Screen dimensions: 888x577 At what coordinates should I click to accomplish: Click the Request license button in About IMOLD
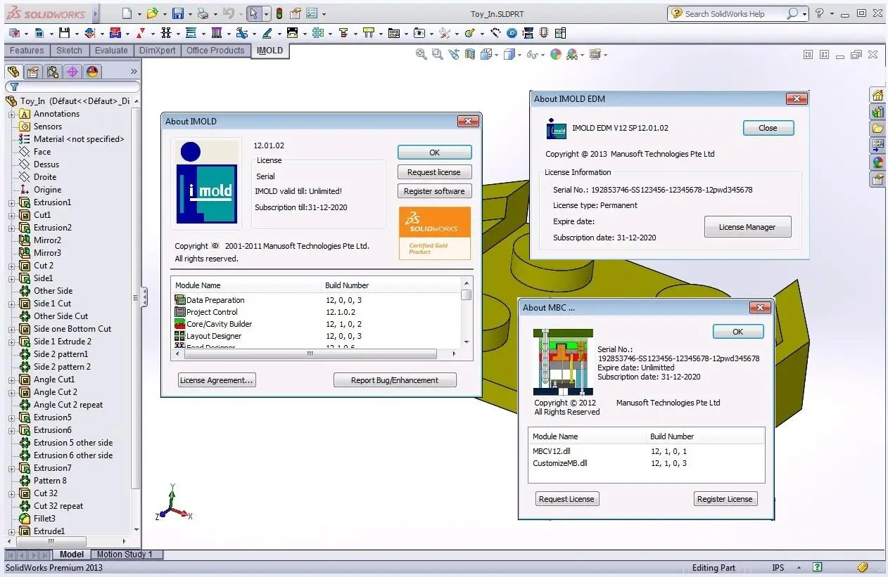pyautogui.click(x=434, y=172)
